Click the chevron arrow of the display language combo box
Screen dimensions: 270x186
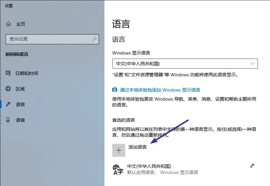point(253,64)
